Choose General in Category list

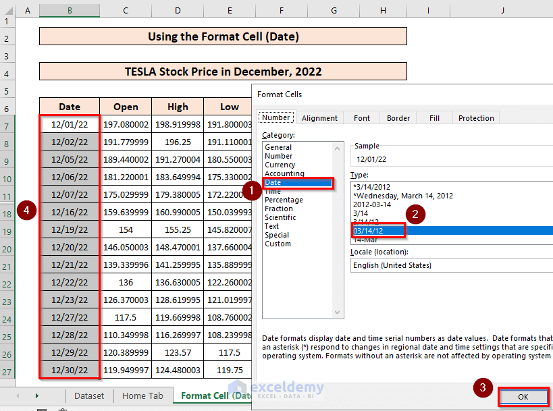point(278,147)
